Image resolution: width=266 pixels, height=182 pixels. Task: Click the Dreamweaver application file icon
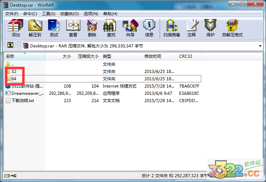tap(8, 93)
